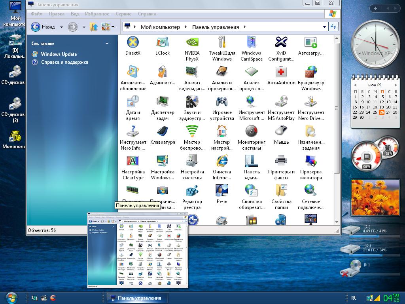405x304 pixels.
Task: Open the DirectX control panel item
Action: tap(133, 46)
